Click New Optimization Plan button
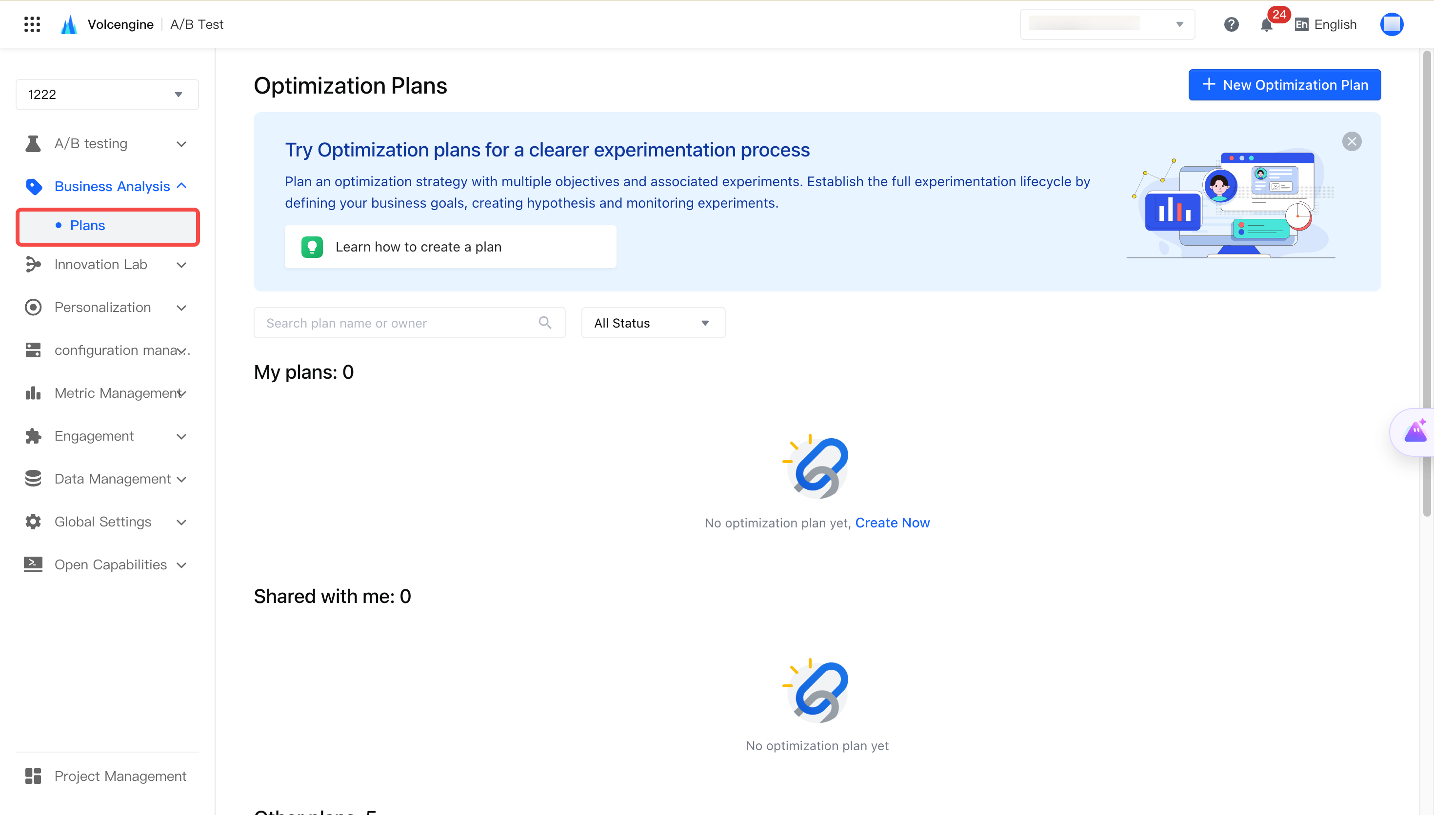The image size is (1434, 815). [1284, 84]
